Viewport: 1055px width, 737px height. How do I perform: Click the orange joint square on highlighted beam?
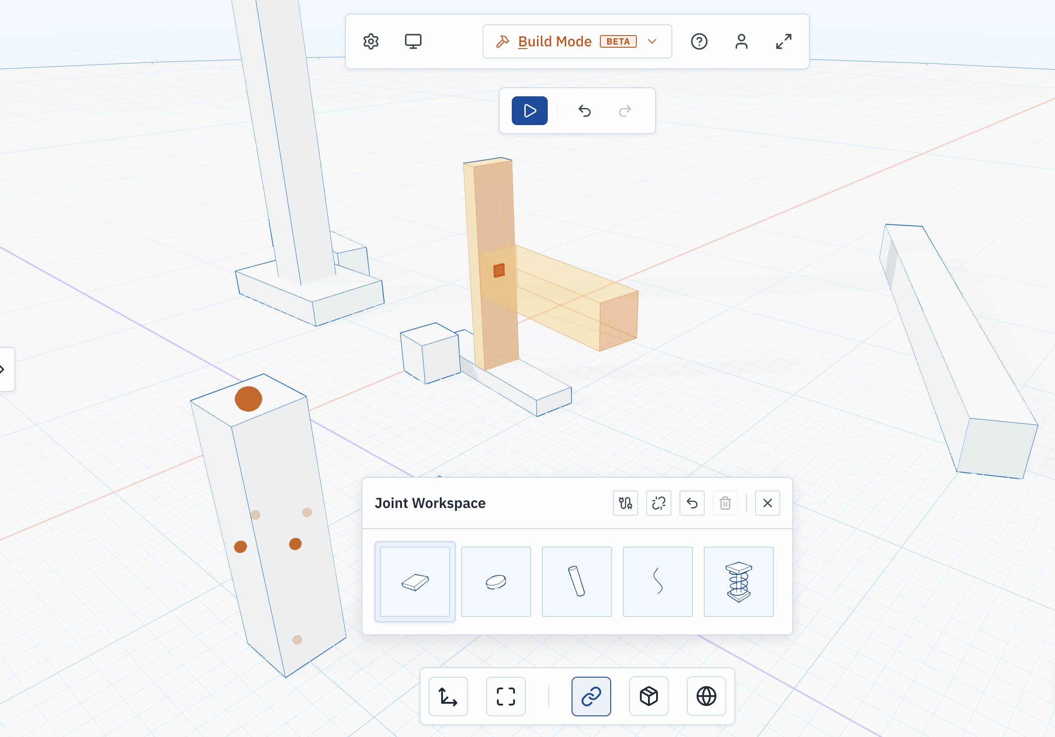pos(499,270)
